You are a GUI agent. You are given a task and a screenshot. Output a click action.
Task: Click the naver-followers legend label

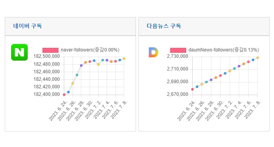pos(90,50)
